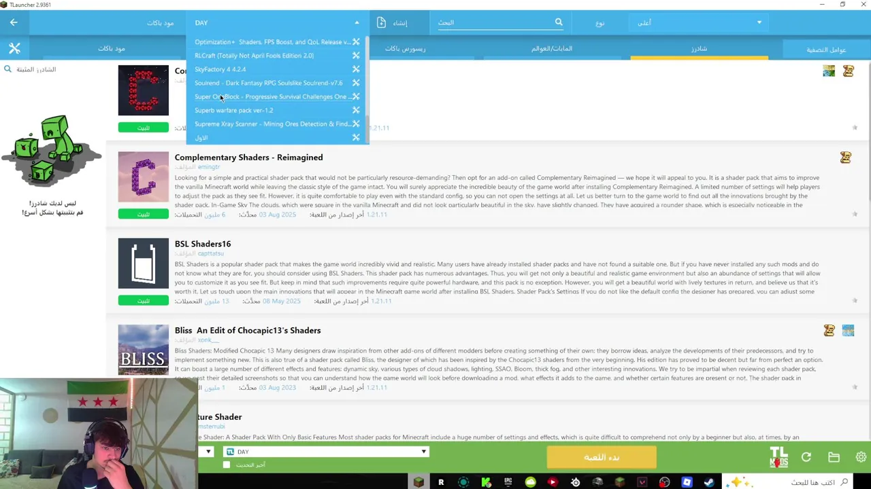The image size is (871, 489).
Task: Select SkyFactory 4 4.2.4 from dropdown list
Action: (220, 69)
